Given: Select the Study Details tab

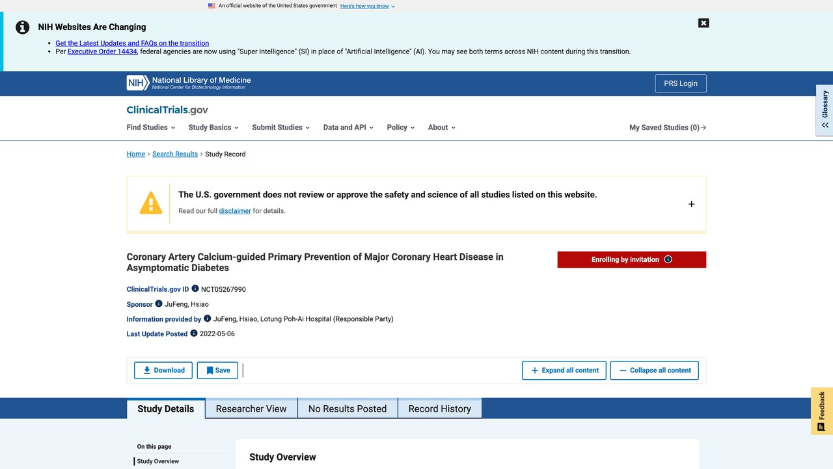Looking at the screenshot, I should (166, 408).
